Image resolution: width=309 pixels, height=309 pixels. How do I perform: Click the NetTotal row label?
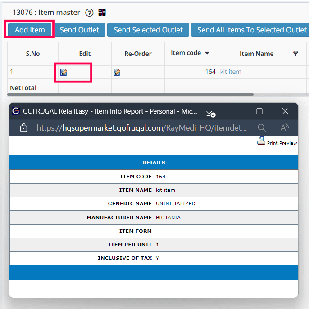point(23,88)
